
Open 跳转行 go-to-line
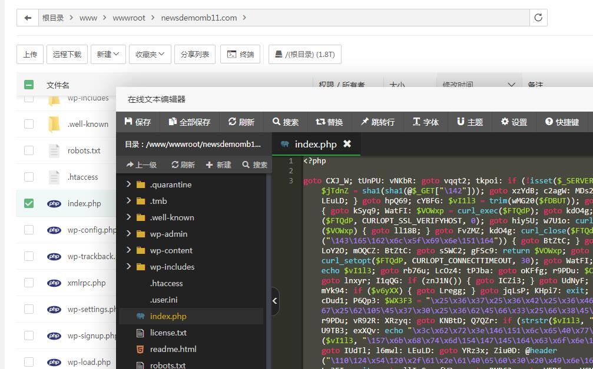click(377, 122)
